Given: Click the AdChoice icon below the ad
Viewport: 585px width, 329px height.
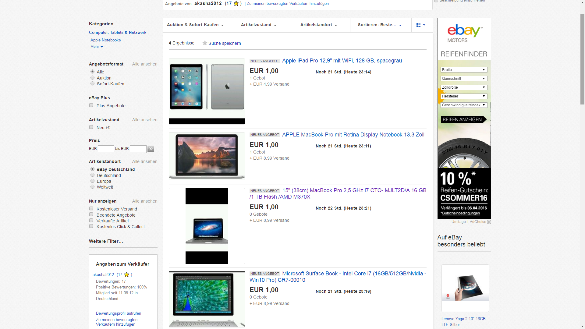Looking at the screenshot, I should [x=489, y=222].
